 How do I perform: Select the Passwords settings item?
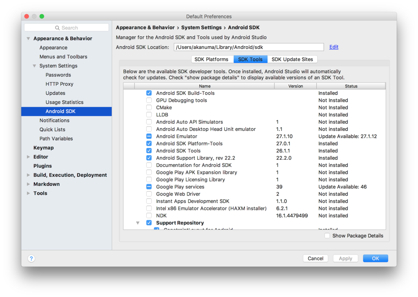[x=58, y=75]
